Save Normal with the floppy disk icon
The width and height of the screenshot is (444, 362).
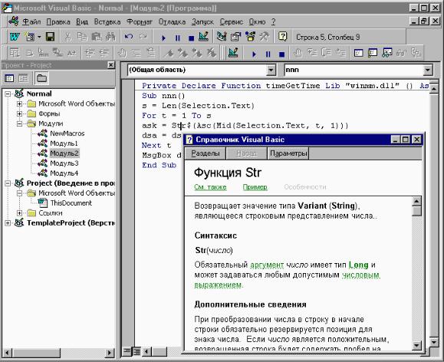pos(50,37)
